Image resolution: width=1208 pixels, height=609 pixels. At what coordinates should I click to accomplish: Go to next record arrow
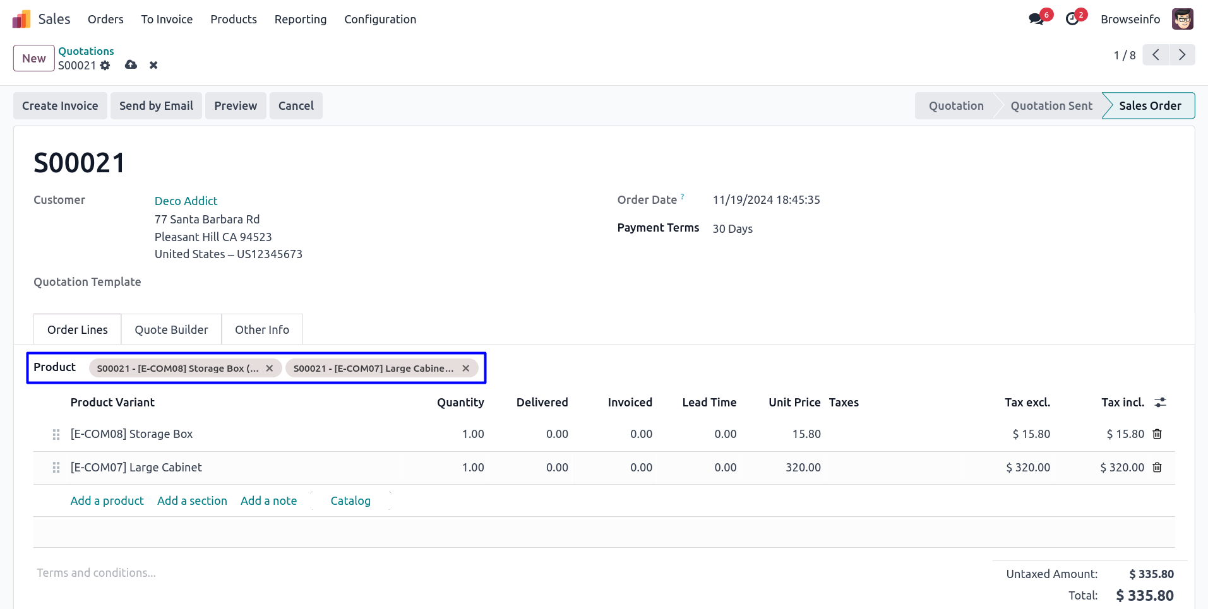click(x=1181, y=56)
